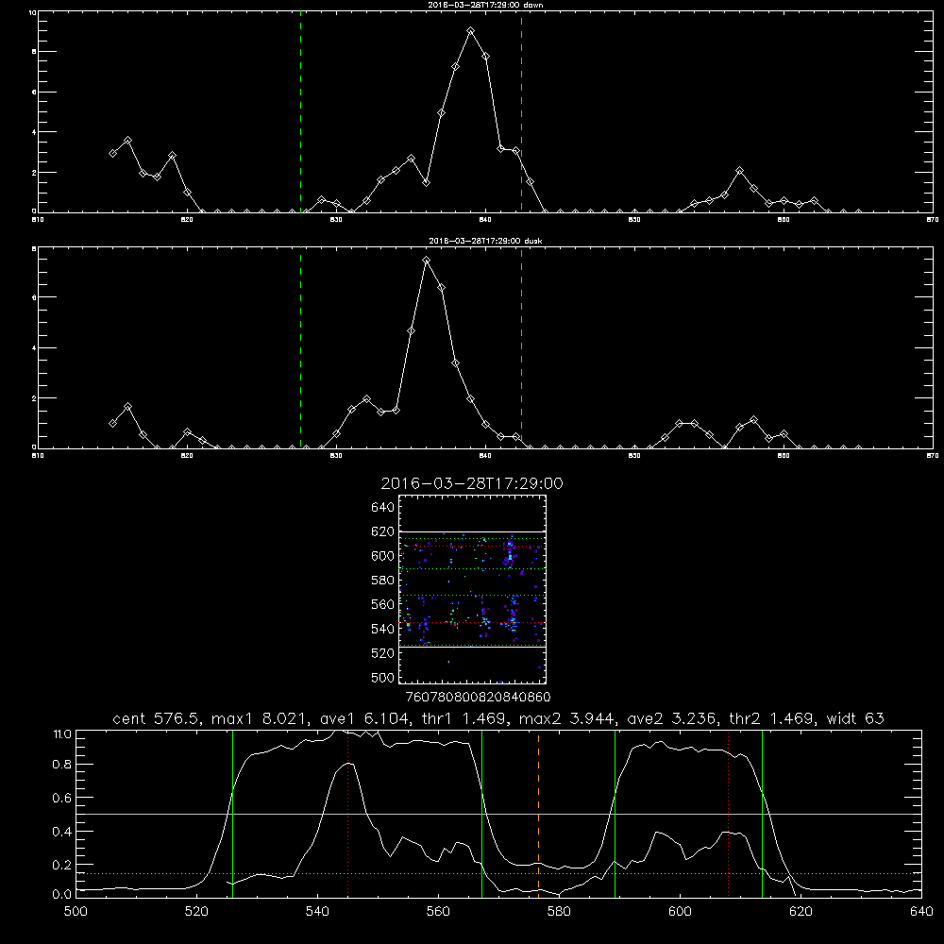Click bottom plot y-axis label 0.6
The image size is (944, 944).
pyautogui.click(x=62, y=798)
